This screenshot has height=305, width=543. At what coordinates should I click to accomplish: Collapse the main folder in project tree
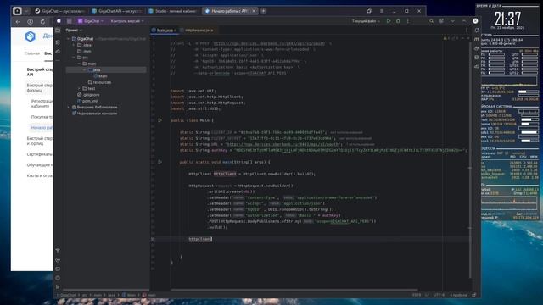click(79, 64)
